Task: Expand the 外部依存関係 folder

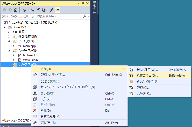Action: click(9, 36)
